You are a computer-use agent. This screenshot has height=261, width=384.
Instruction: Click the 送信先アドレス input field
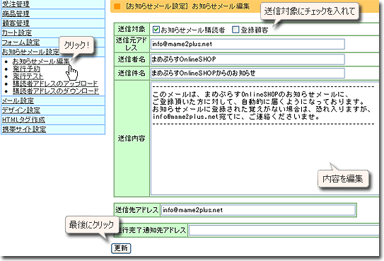[x=258, y=210]
